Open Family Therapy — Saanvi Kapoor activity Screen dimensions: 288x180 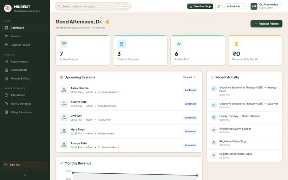point(244,118)
